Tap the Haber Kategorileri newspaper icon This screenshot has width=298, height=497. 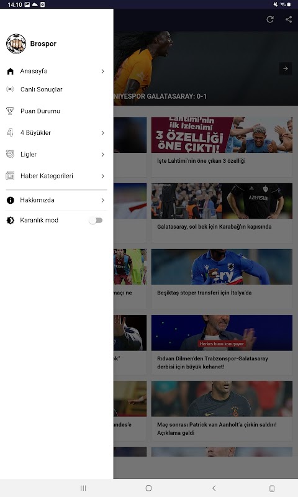click(10, 176)
